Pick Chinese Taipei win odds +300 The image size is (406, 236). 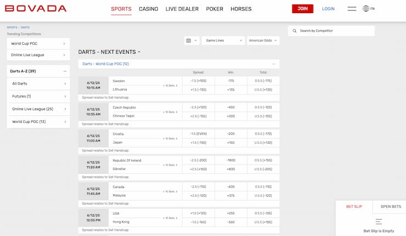[230, 116]
